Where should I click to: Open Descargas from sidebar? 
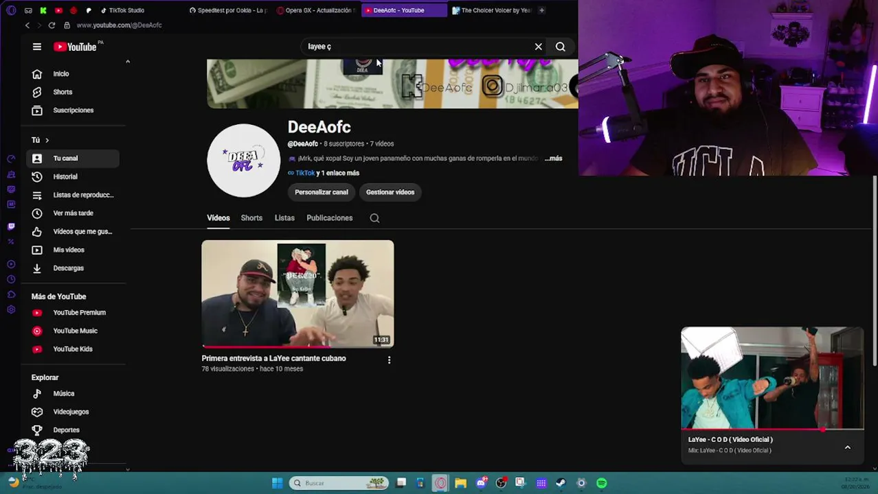click(x=73, y=268)
